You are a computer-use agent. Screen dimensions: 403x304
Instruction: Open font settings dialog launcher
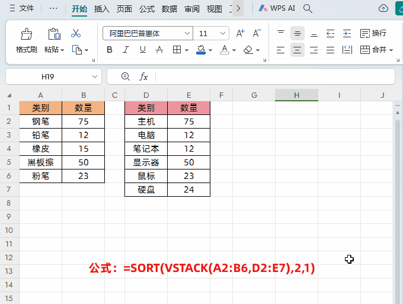click(264, 60)
